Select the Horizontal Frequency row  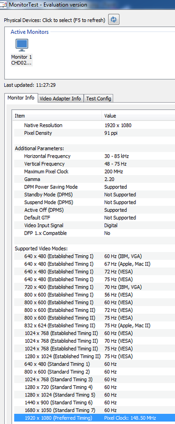[x=94, y=156]
